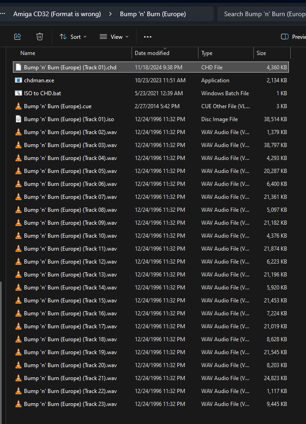
Task: Click the 24,823 KB size cell
Action: [275, 378]
